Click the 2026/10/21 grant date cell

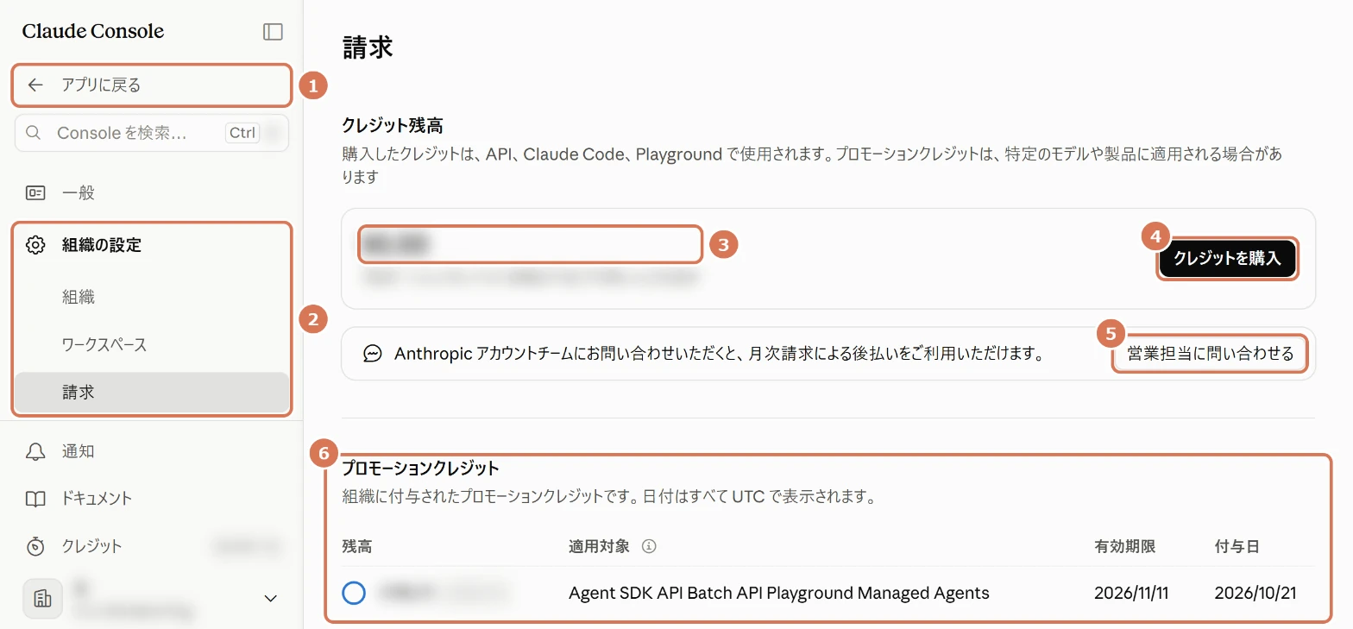(1255, 593)
